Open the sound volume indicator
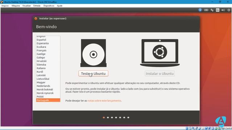The width and height of the screenshot is (232, 130). (x=223, y=10)
